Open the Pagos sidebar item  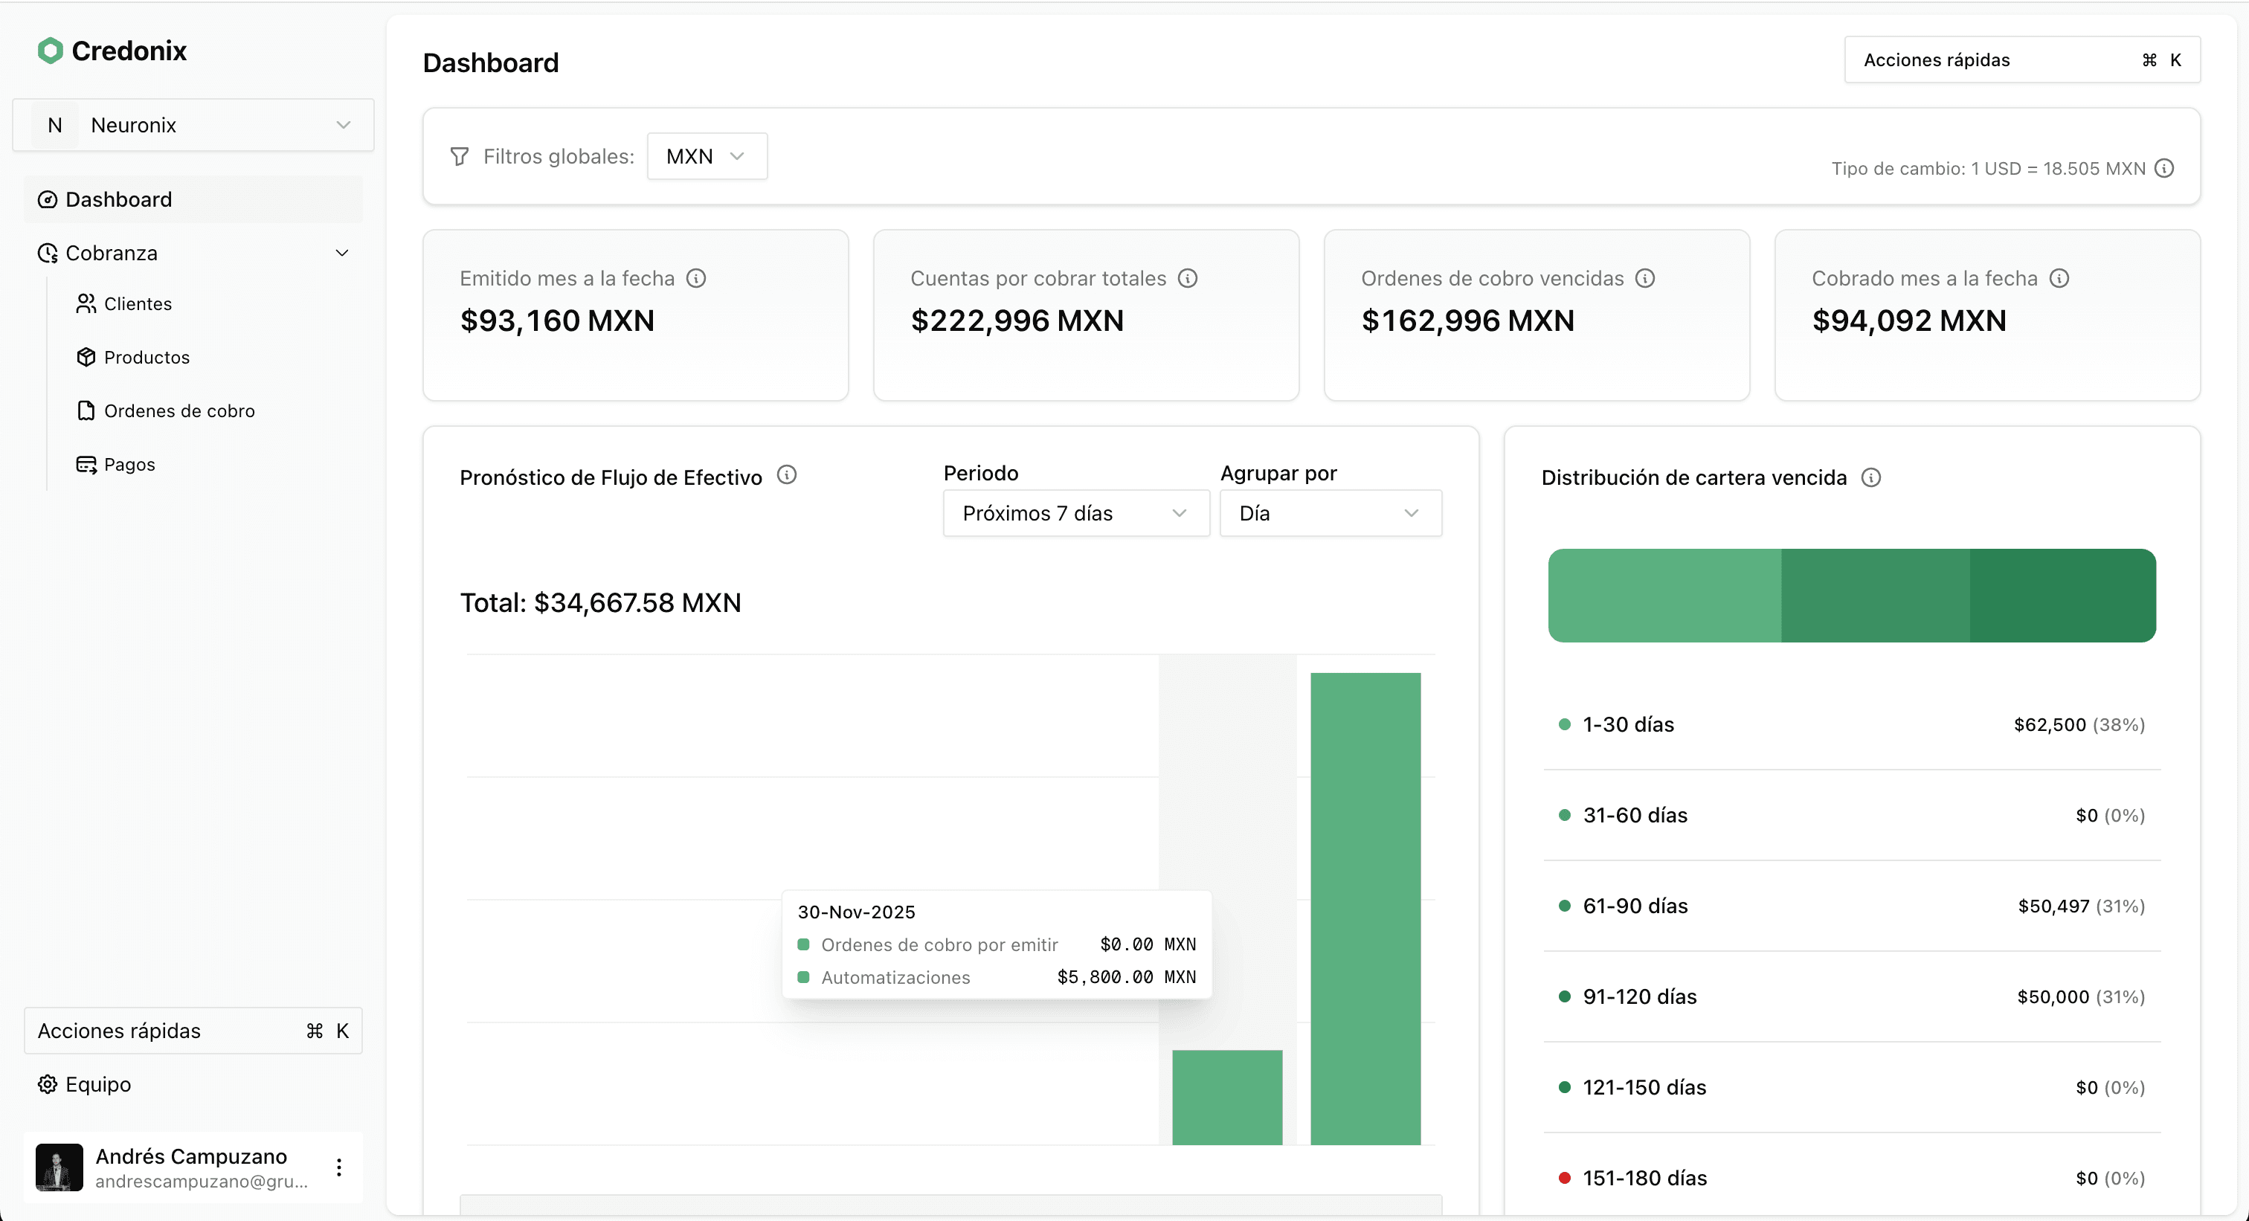pos(129,464)
